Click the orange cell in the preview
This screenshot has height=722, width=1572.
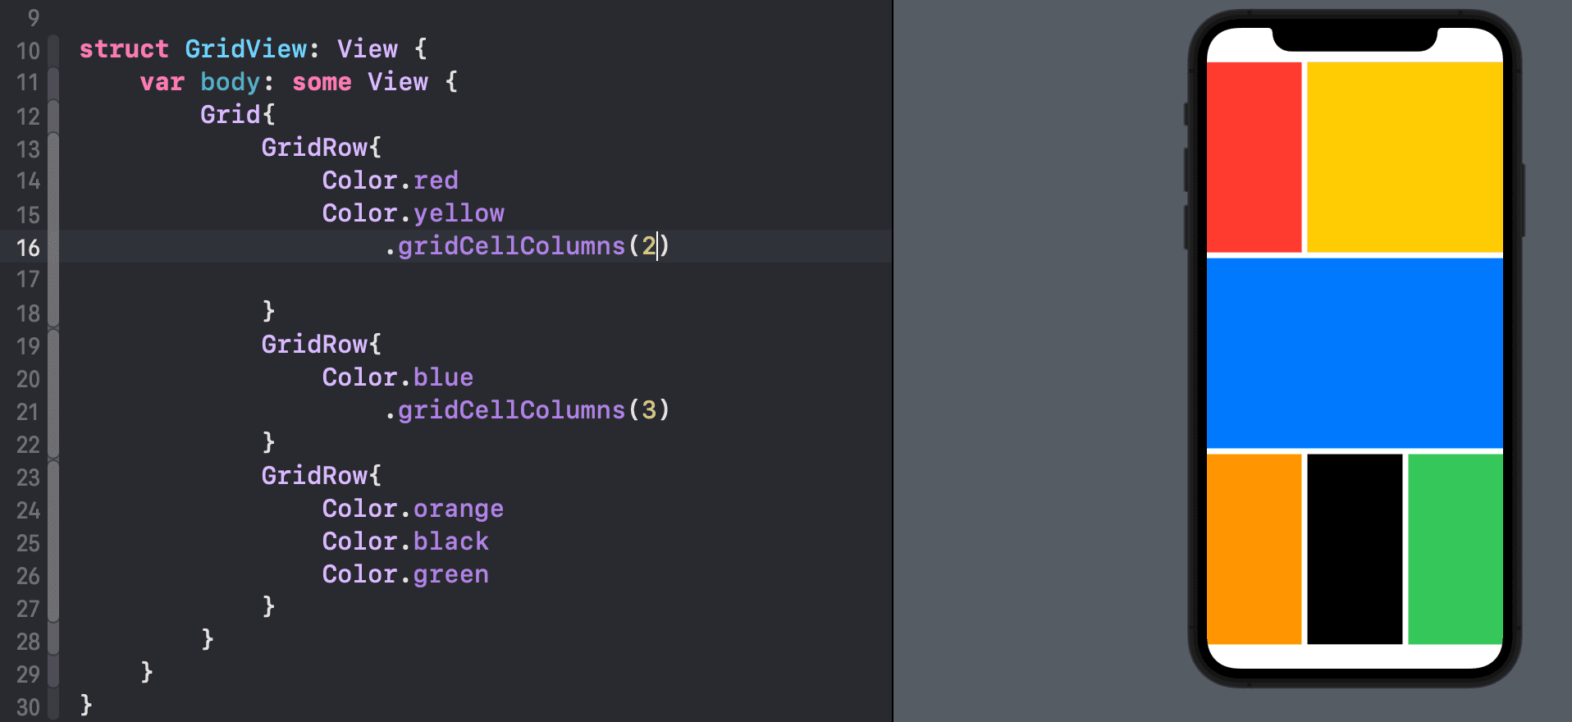(x=1254, y=549)
